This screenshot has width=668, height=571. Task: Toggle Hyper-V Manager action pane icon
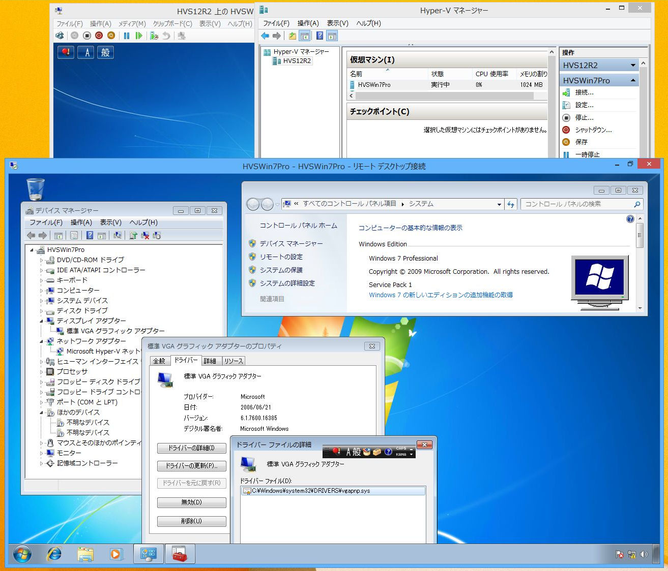coord(332,36)
